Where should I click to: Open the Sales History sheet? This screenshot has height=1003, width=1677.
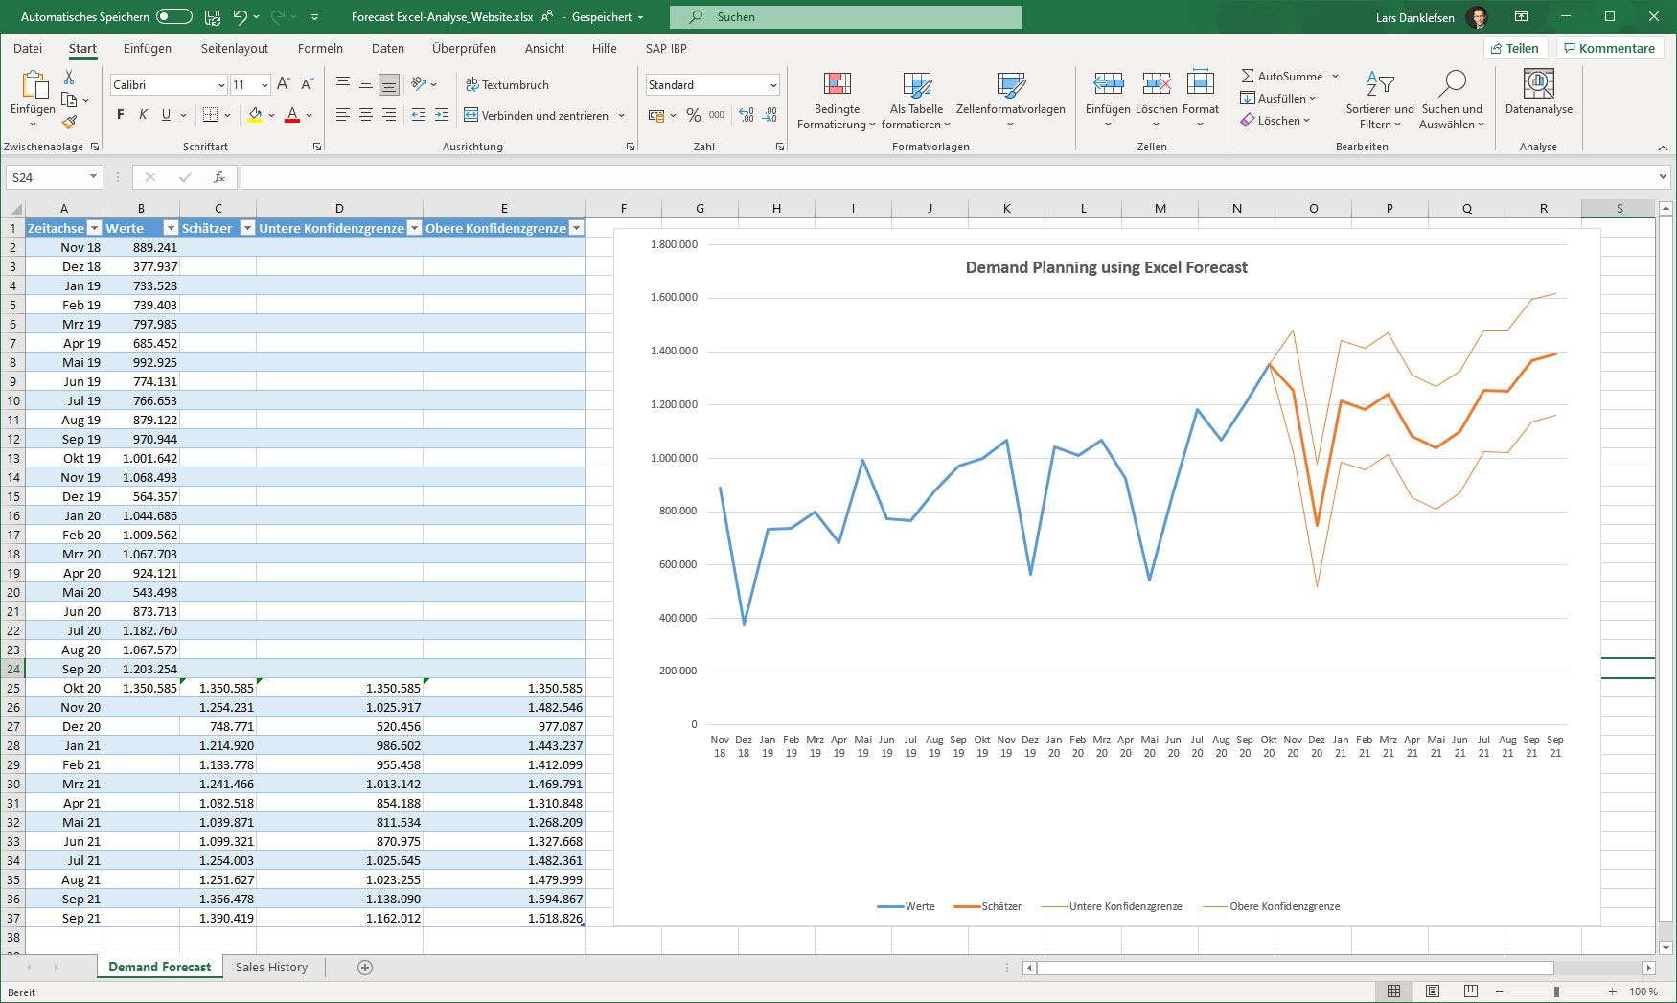point(271,967)
